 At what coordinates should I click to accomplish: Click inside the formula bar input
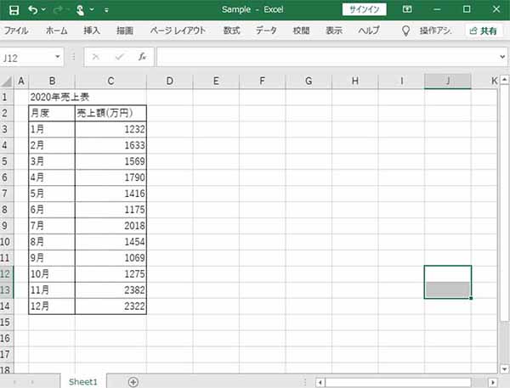click(x=327, y=57)
